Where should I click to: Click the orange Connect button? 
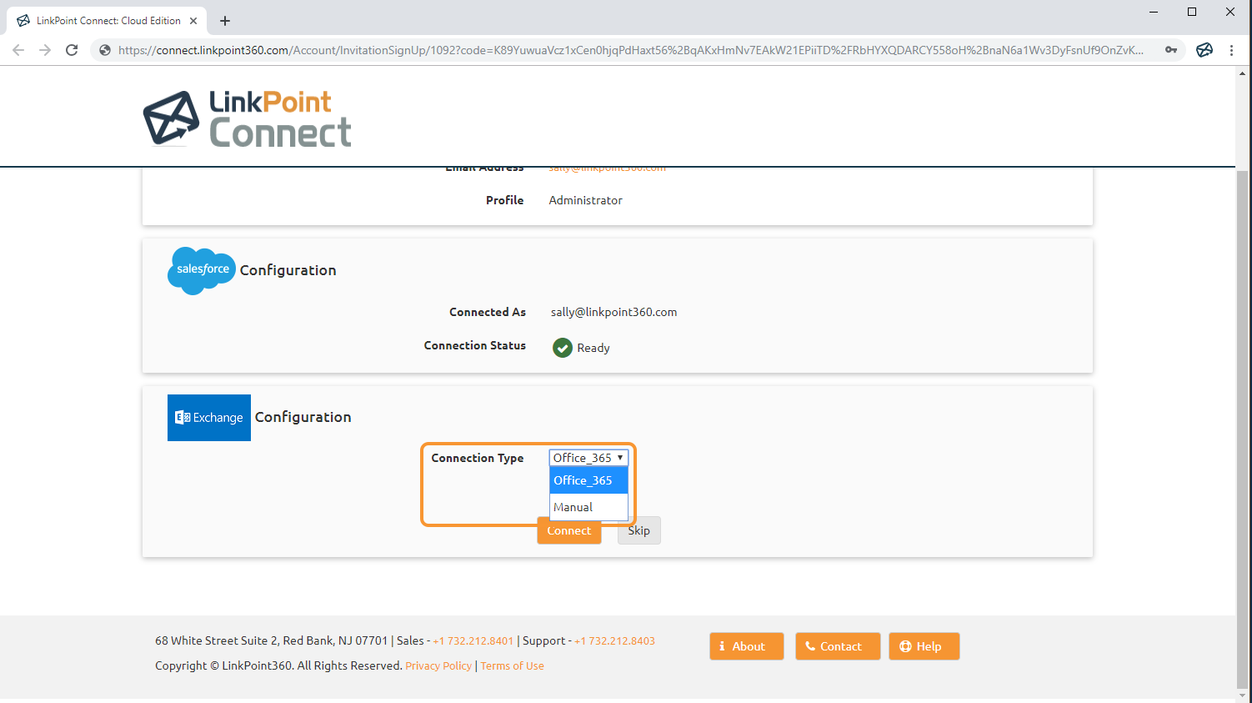pyautogui.click(x=569, y=531)
